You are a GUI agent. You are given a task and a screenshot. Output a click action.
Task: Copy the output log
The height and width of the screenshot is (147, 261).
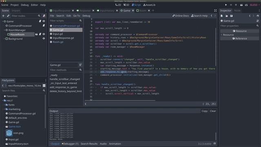pyautogui.click(x=204, y=111)
